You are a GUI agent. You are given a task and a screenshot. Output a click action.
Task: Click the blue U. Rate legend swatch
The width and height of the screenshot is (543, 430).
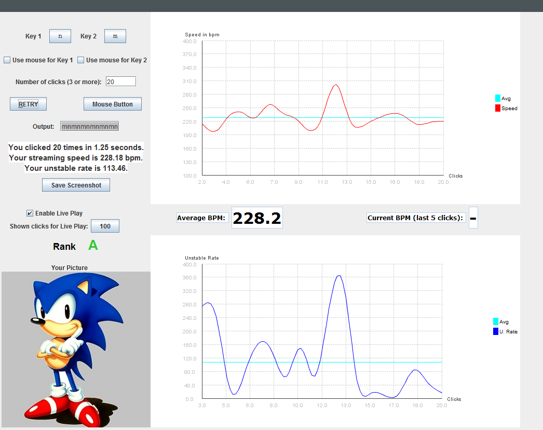[496, 331]
